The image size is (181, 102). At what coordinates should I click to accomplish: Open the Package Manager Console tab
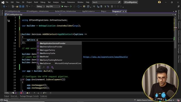tap(29, 96)
